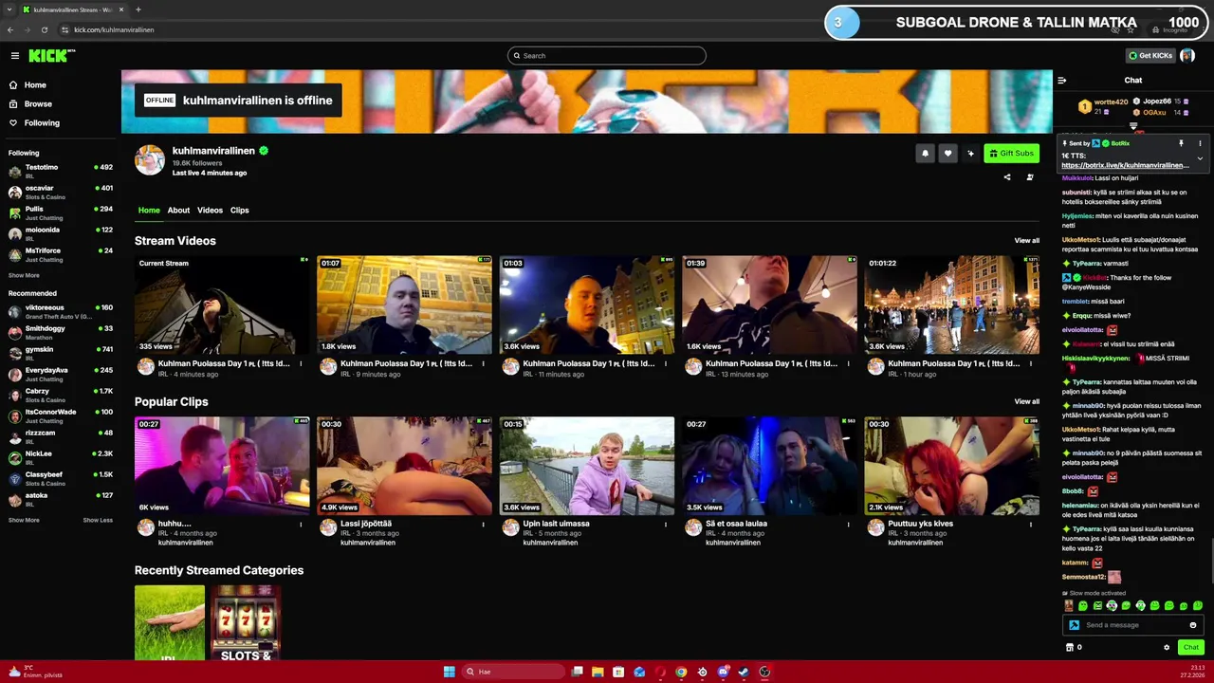Image resolution: width=1214 pixels, height=683 pixels.
Task: Click the report user icon
Action: click(1030, 176)
